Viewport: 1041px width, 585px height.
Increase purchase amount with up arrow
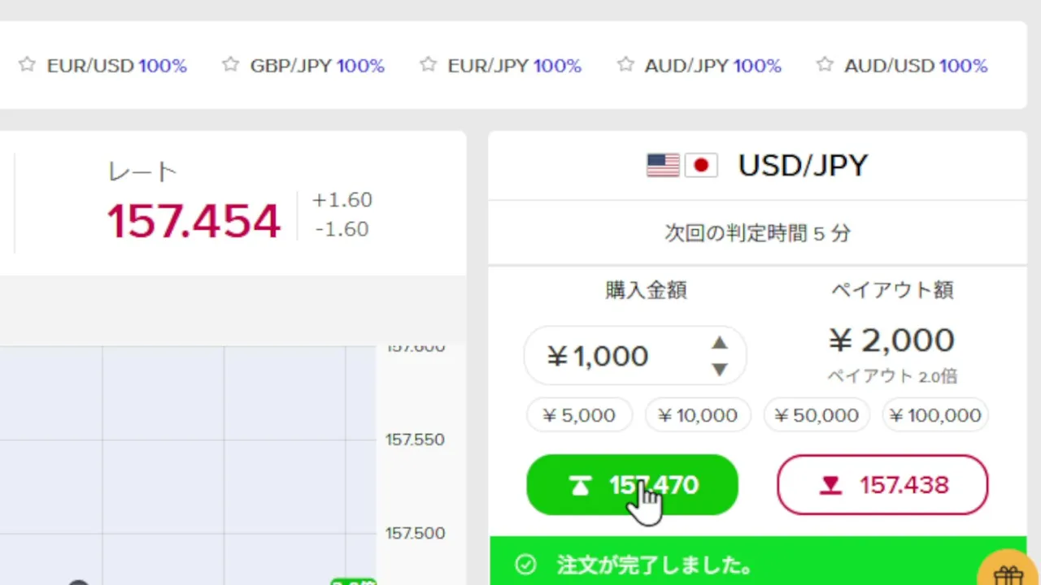coord(719,343)
